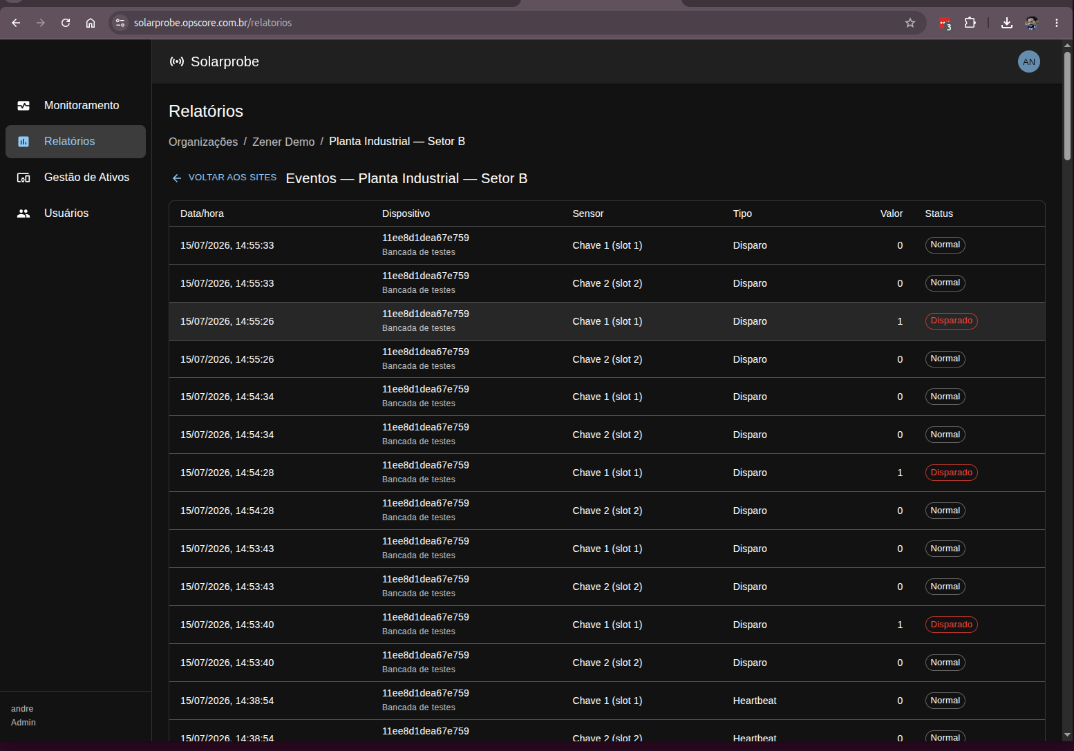The width and height of the screenshot is (1074, 751).
Task: Click the Zener Demo breadcrumb link
Action: (x=283, y=142)
